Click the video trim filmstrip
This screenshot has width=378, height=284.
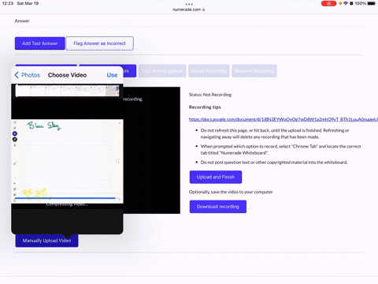pos(67,91)
